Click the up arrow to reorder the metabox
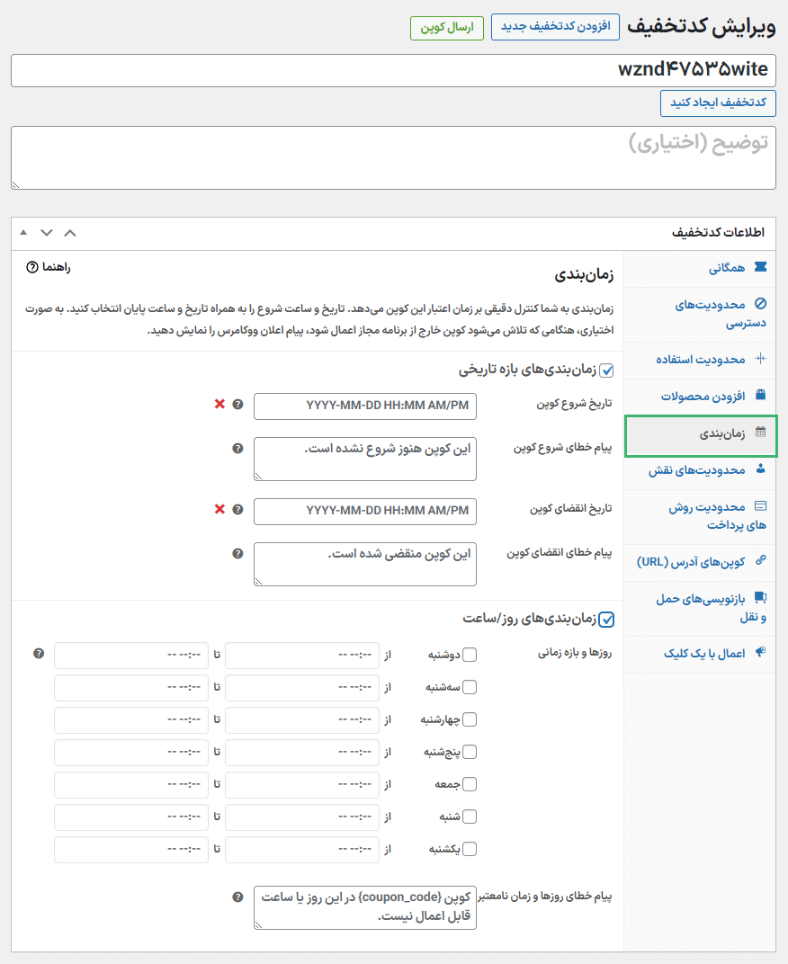 (x=22, y=232)
